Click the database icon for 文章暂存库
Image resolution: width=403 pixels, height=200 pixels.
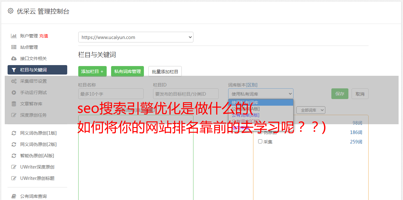pos(14,104)
